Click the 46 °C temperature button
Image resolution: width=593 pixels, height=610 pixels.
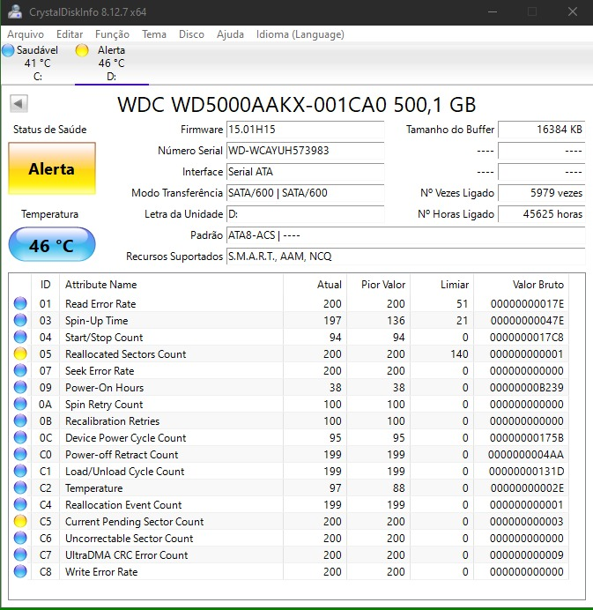[x=52, y=244]
